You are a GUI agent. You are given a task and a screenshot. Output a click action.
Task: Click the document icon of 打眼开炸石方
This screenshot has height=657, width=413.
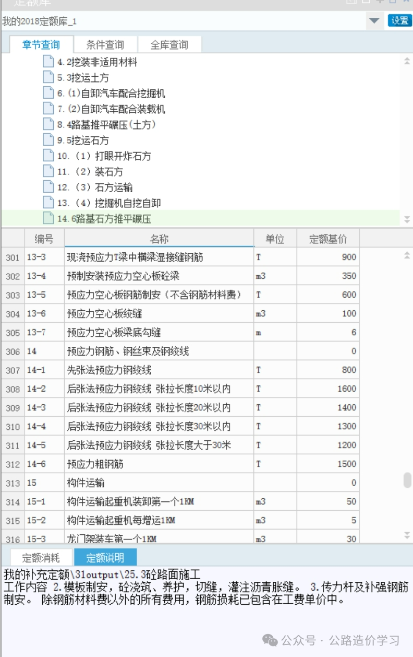pos(48,156)
